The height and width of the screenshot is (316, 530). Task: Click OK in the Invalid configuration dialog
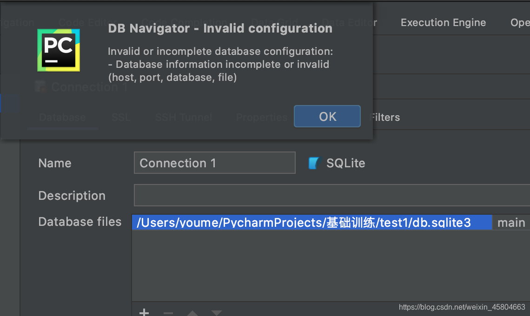point(327,116)
